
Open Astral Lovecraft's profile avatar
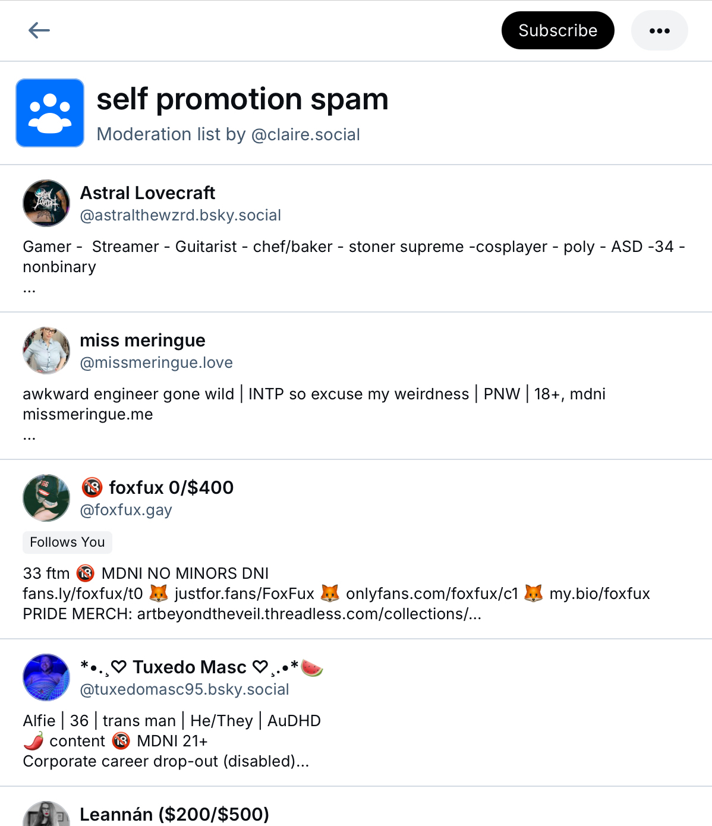46,203
